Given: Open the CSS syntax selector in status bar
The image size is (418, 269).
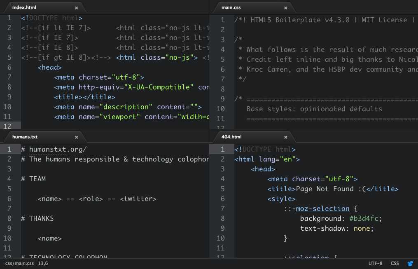Looking at the screenshot, I should pos(395,263).
